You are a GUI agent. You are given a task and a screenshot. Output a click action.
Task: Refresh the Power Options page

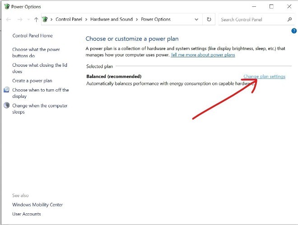[x=209, y=19]
